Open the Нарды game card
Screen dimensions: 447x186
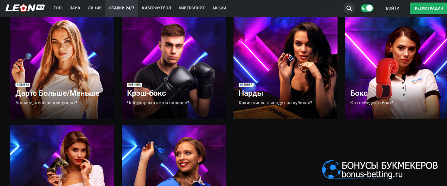click(x=285, y=68)
